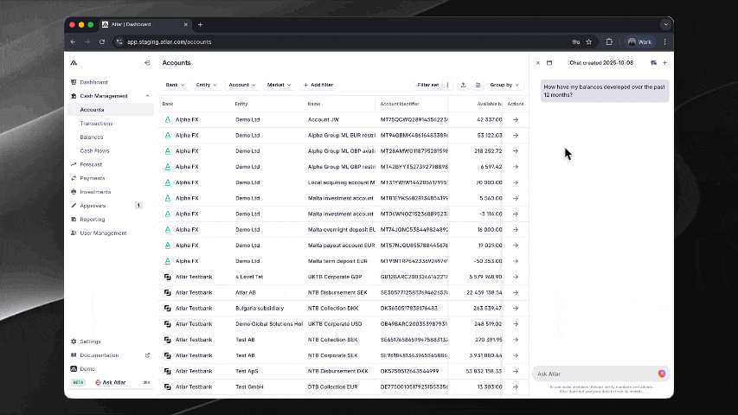Open arrow for Malta overnight deposit row
This screenshot has width=738, height=415.
pos(516,230)
